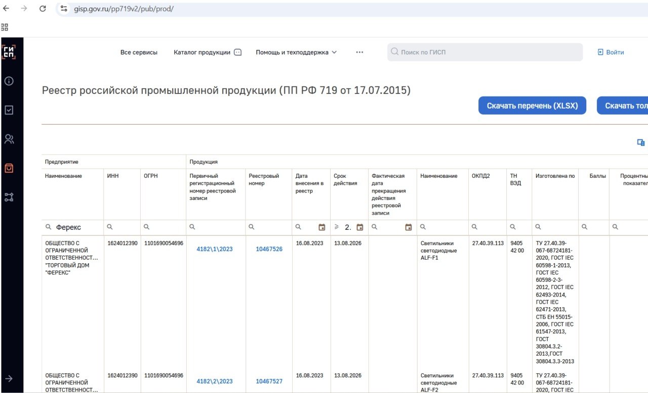The width and height of the screenshot is (648, 393).
Task: Open site information icon beside the URL
Action: [x=64, y=9]
